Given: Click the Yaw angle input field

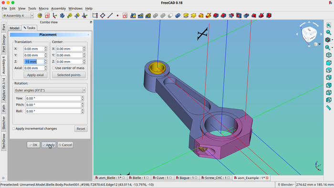Looking at the screenshot, I should click(53, 98).
